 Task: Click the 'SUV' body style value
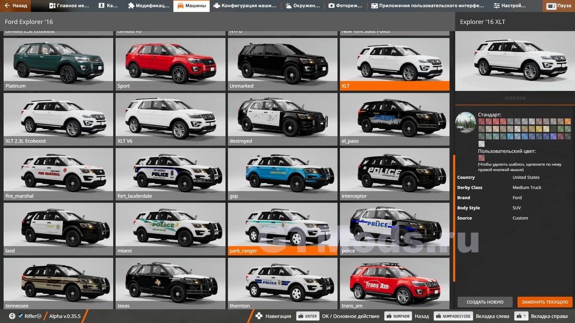point(517,208)
